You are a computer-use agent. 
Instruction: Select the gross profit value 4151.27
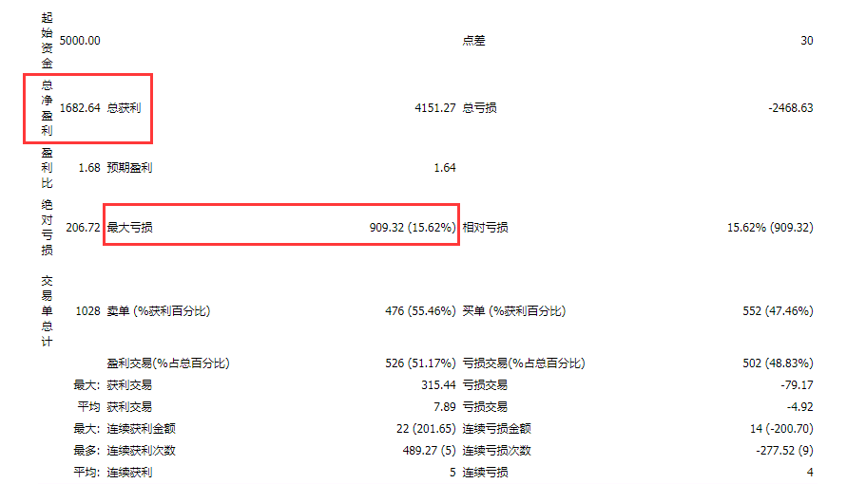coord(435,108)
